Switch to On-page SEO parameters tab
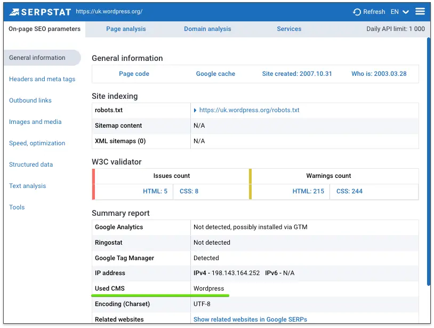 45,29
